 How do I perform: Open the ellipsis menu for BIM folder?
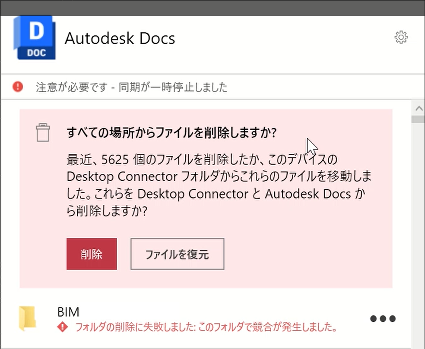click(x=383, y=319)
